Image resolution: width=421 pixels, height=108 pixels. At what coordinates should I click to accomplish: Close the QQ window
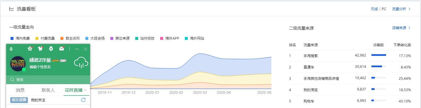point(85,49)
